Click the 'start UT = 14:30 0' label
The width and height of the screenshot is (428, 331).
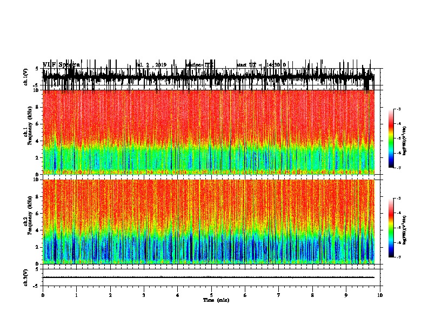coord(261,65)
